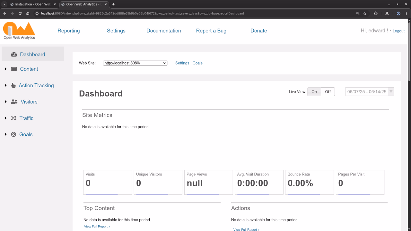Click the Avg. Visit Duration metric box
This screenshot has height=231, width=411.
click(259, 182)
